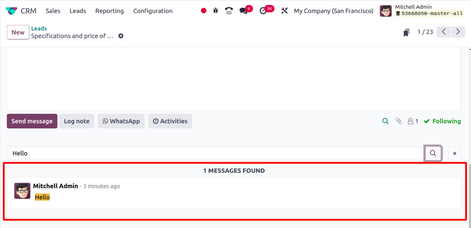Click the Log note button
The image size is (471, 228).
click(x=77, y=121)
